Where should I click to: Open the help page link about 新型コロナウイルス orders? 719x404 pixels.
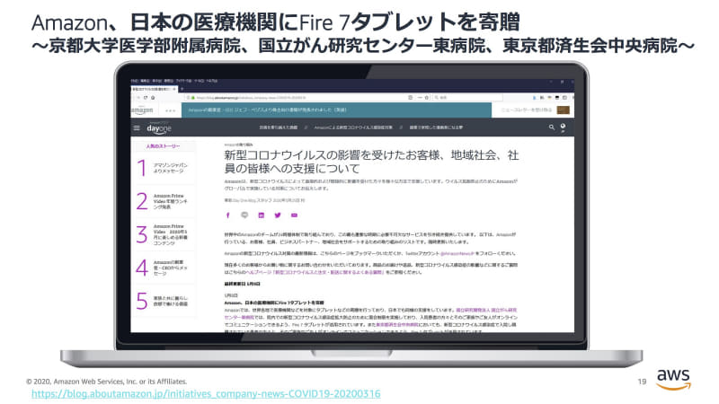pos(315,272)
